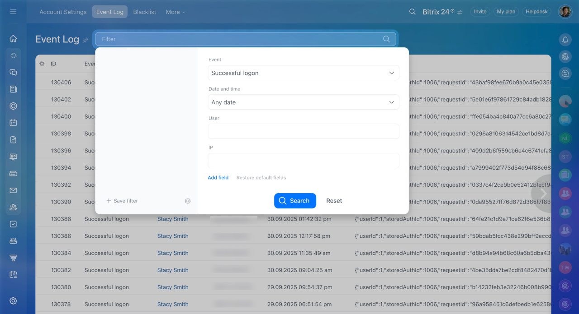Click the pin icon beside Event Log title
This screenshot has width=579, height=314.
click(85, 40)
